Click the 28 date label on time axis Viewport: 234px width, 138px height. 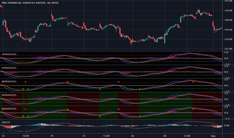coord(165,136)
